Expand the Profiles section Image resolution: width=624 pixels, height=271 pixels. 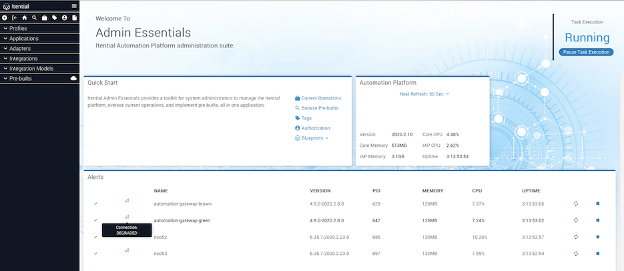[x=39, y=29]
